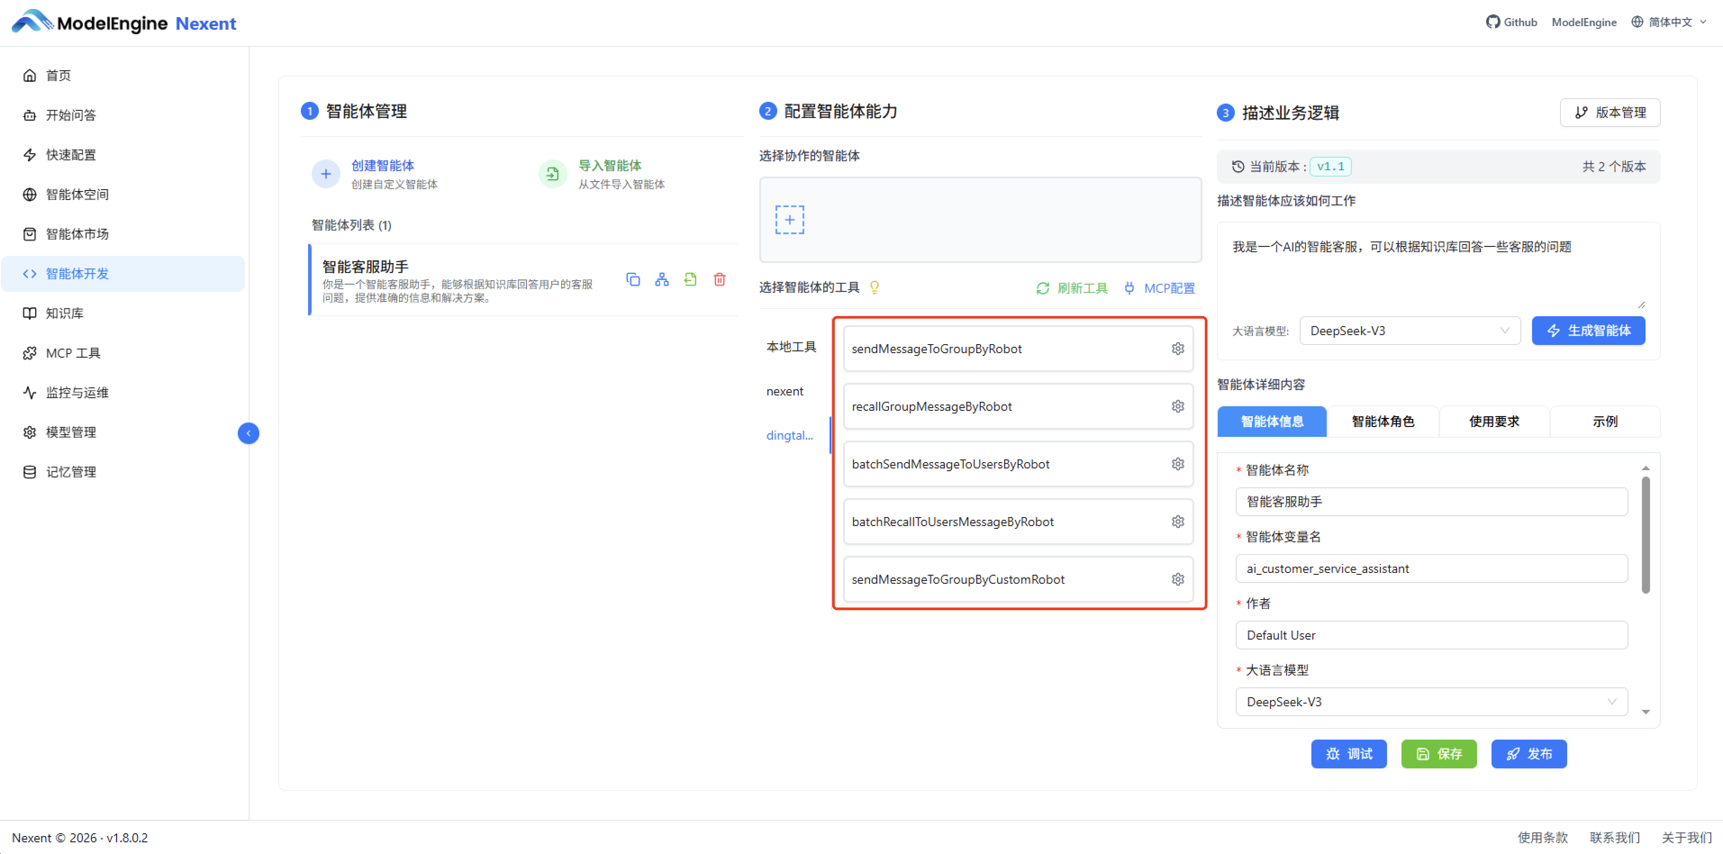The width and height of the screenshot is (1723, 854).
Task: Open the agent relationship diagram icon
Action: click(662, 280)
